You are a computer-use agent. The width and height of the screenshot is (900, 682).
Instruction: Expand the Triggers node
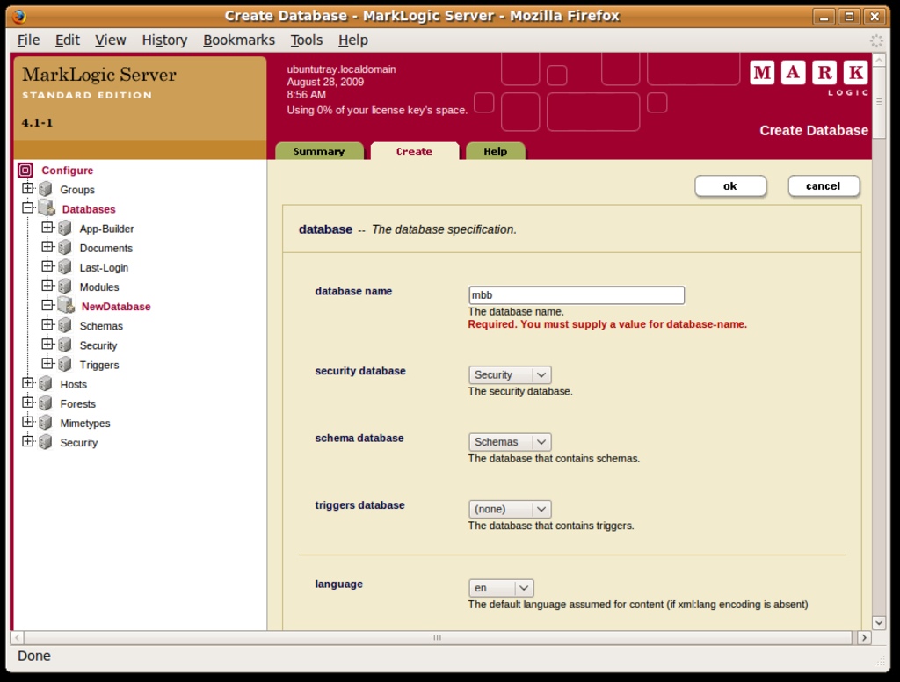pyautogui.click(x=47, y=363)
